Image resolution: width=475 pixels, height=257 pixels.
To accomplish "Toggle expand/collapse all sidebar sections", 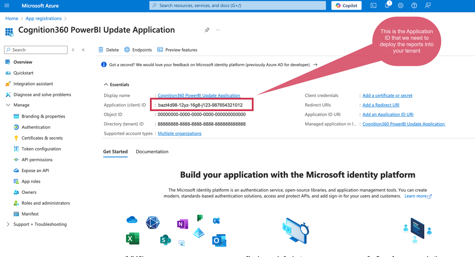I will (73, 50).
